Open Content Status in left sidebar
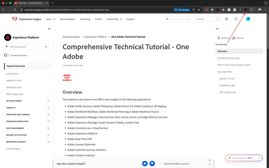The image size is (269, 168). coord(13,149)
